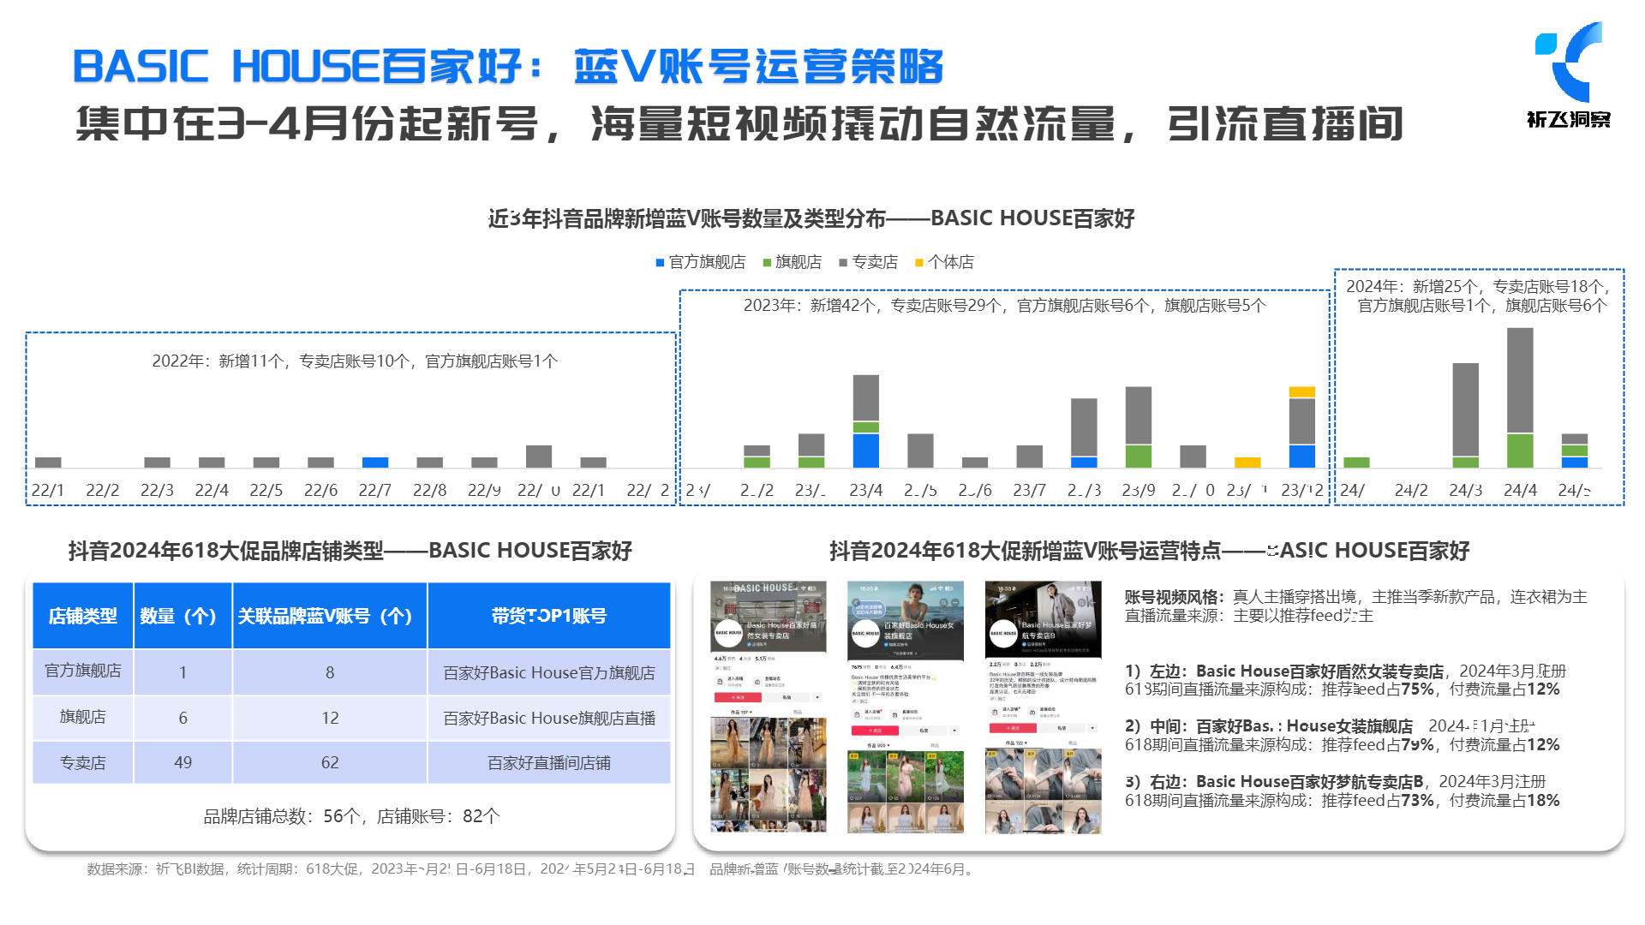Click the axis label 23/7

pyautogui.click(x=1029, y=491)
